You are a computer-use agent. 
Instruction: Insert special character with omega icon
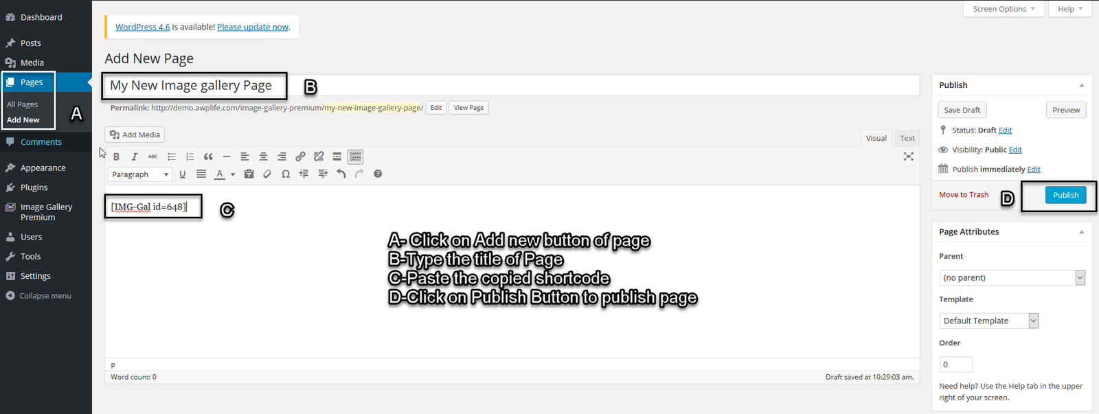pos(286,174)
